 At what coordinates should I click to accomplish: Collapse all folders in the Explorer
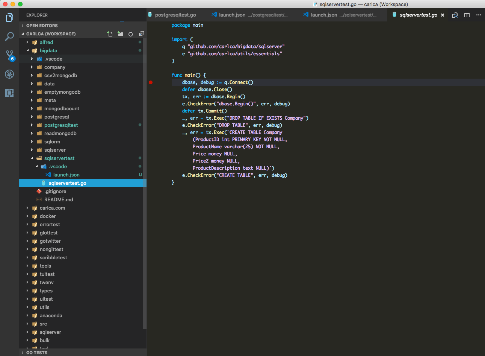(x=141, y=34)
